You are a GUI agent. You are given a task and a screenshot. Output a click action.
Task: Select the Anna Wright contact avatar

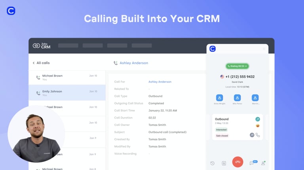pyautogui.click(x=219, y=98)
